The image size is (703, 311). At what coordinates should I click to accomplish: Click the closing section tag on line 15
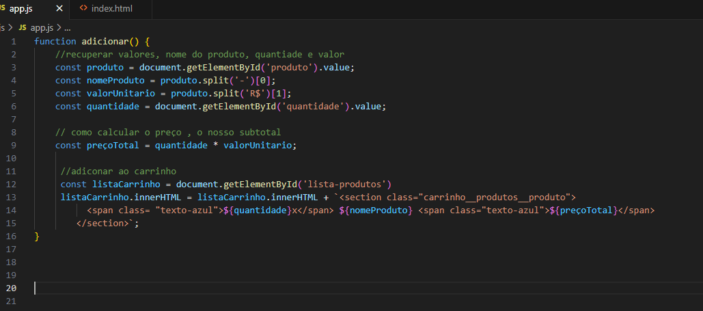pyautogui.click(x=104, y=224)
